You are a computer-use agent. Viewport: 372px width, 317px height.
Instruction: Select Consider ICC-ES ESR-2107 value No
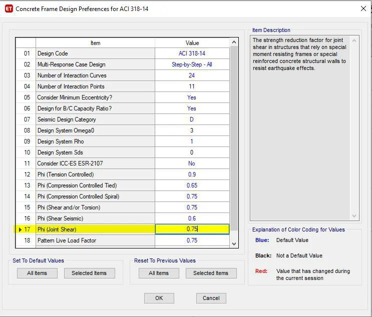pos(192,163)
